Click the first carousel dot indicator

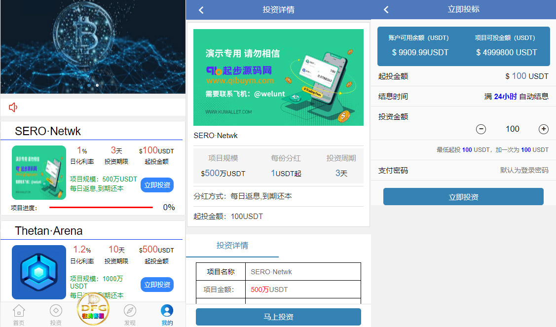89,85
